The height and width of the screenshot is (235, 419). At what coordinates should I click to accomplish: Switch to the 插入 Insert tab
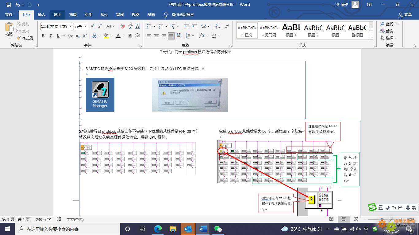(x=41, y=15)
